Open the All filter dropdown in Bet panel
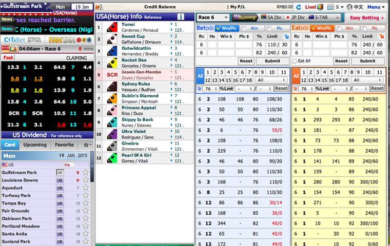Screen dimensions: 390x246 point(271,80)
